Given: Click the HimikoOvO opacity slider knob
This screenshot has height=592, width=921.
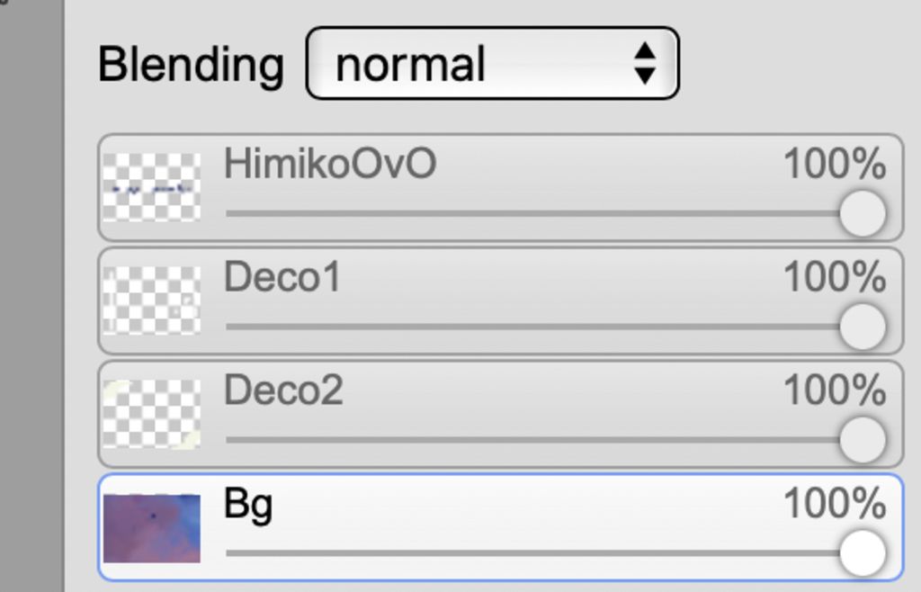Looking at the screenshot, I should [x=863, y=213].
